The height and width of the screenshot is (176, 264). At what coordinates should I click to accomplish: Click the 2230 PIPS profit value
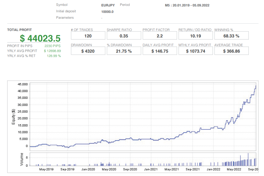click(x=53, y=46)
